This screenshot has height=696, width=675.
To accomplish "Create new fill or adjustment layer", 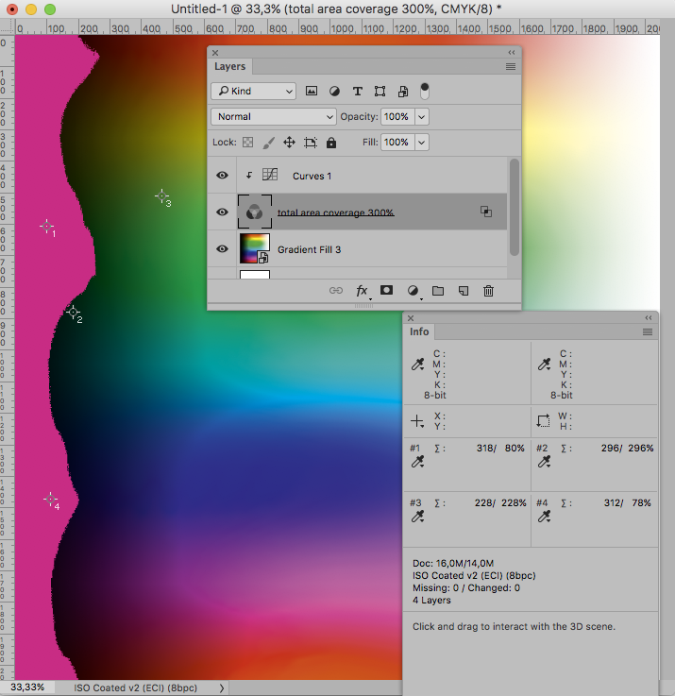I will point(413,291).
